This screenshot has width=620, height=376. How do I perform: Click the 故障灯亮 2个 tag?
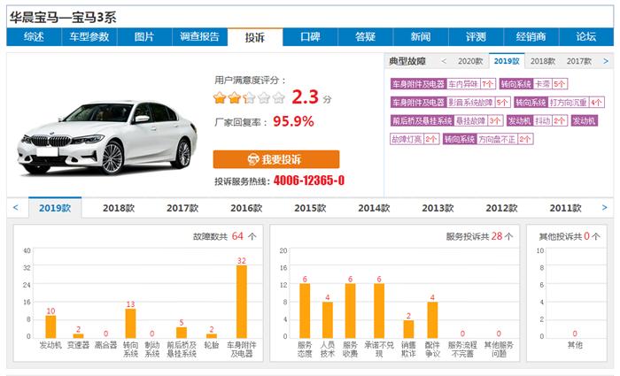click(x=415, y=139)
